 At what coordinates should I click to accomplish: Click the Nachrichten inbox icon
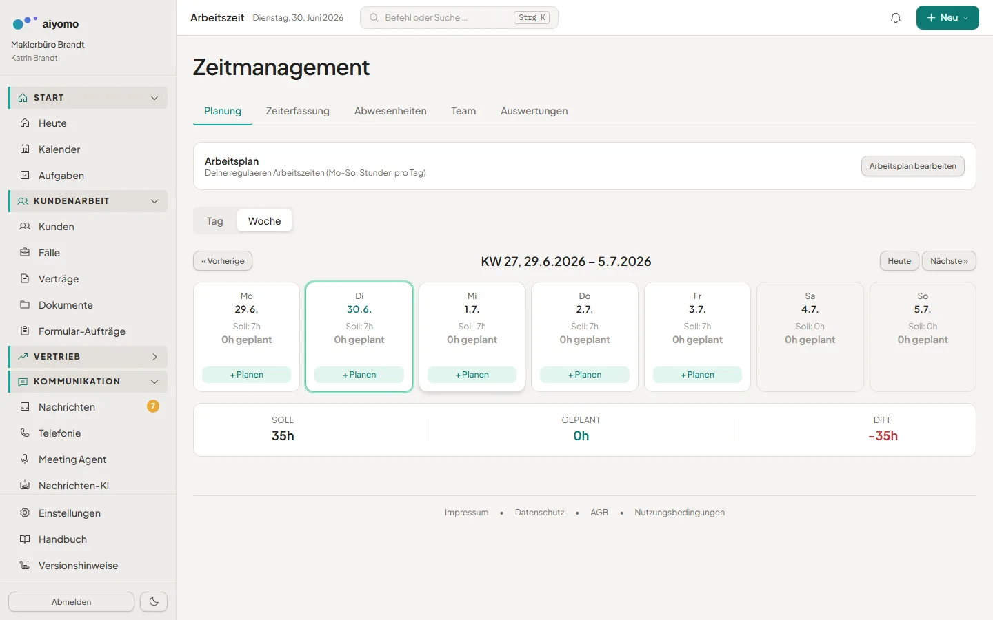(25, 407)
